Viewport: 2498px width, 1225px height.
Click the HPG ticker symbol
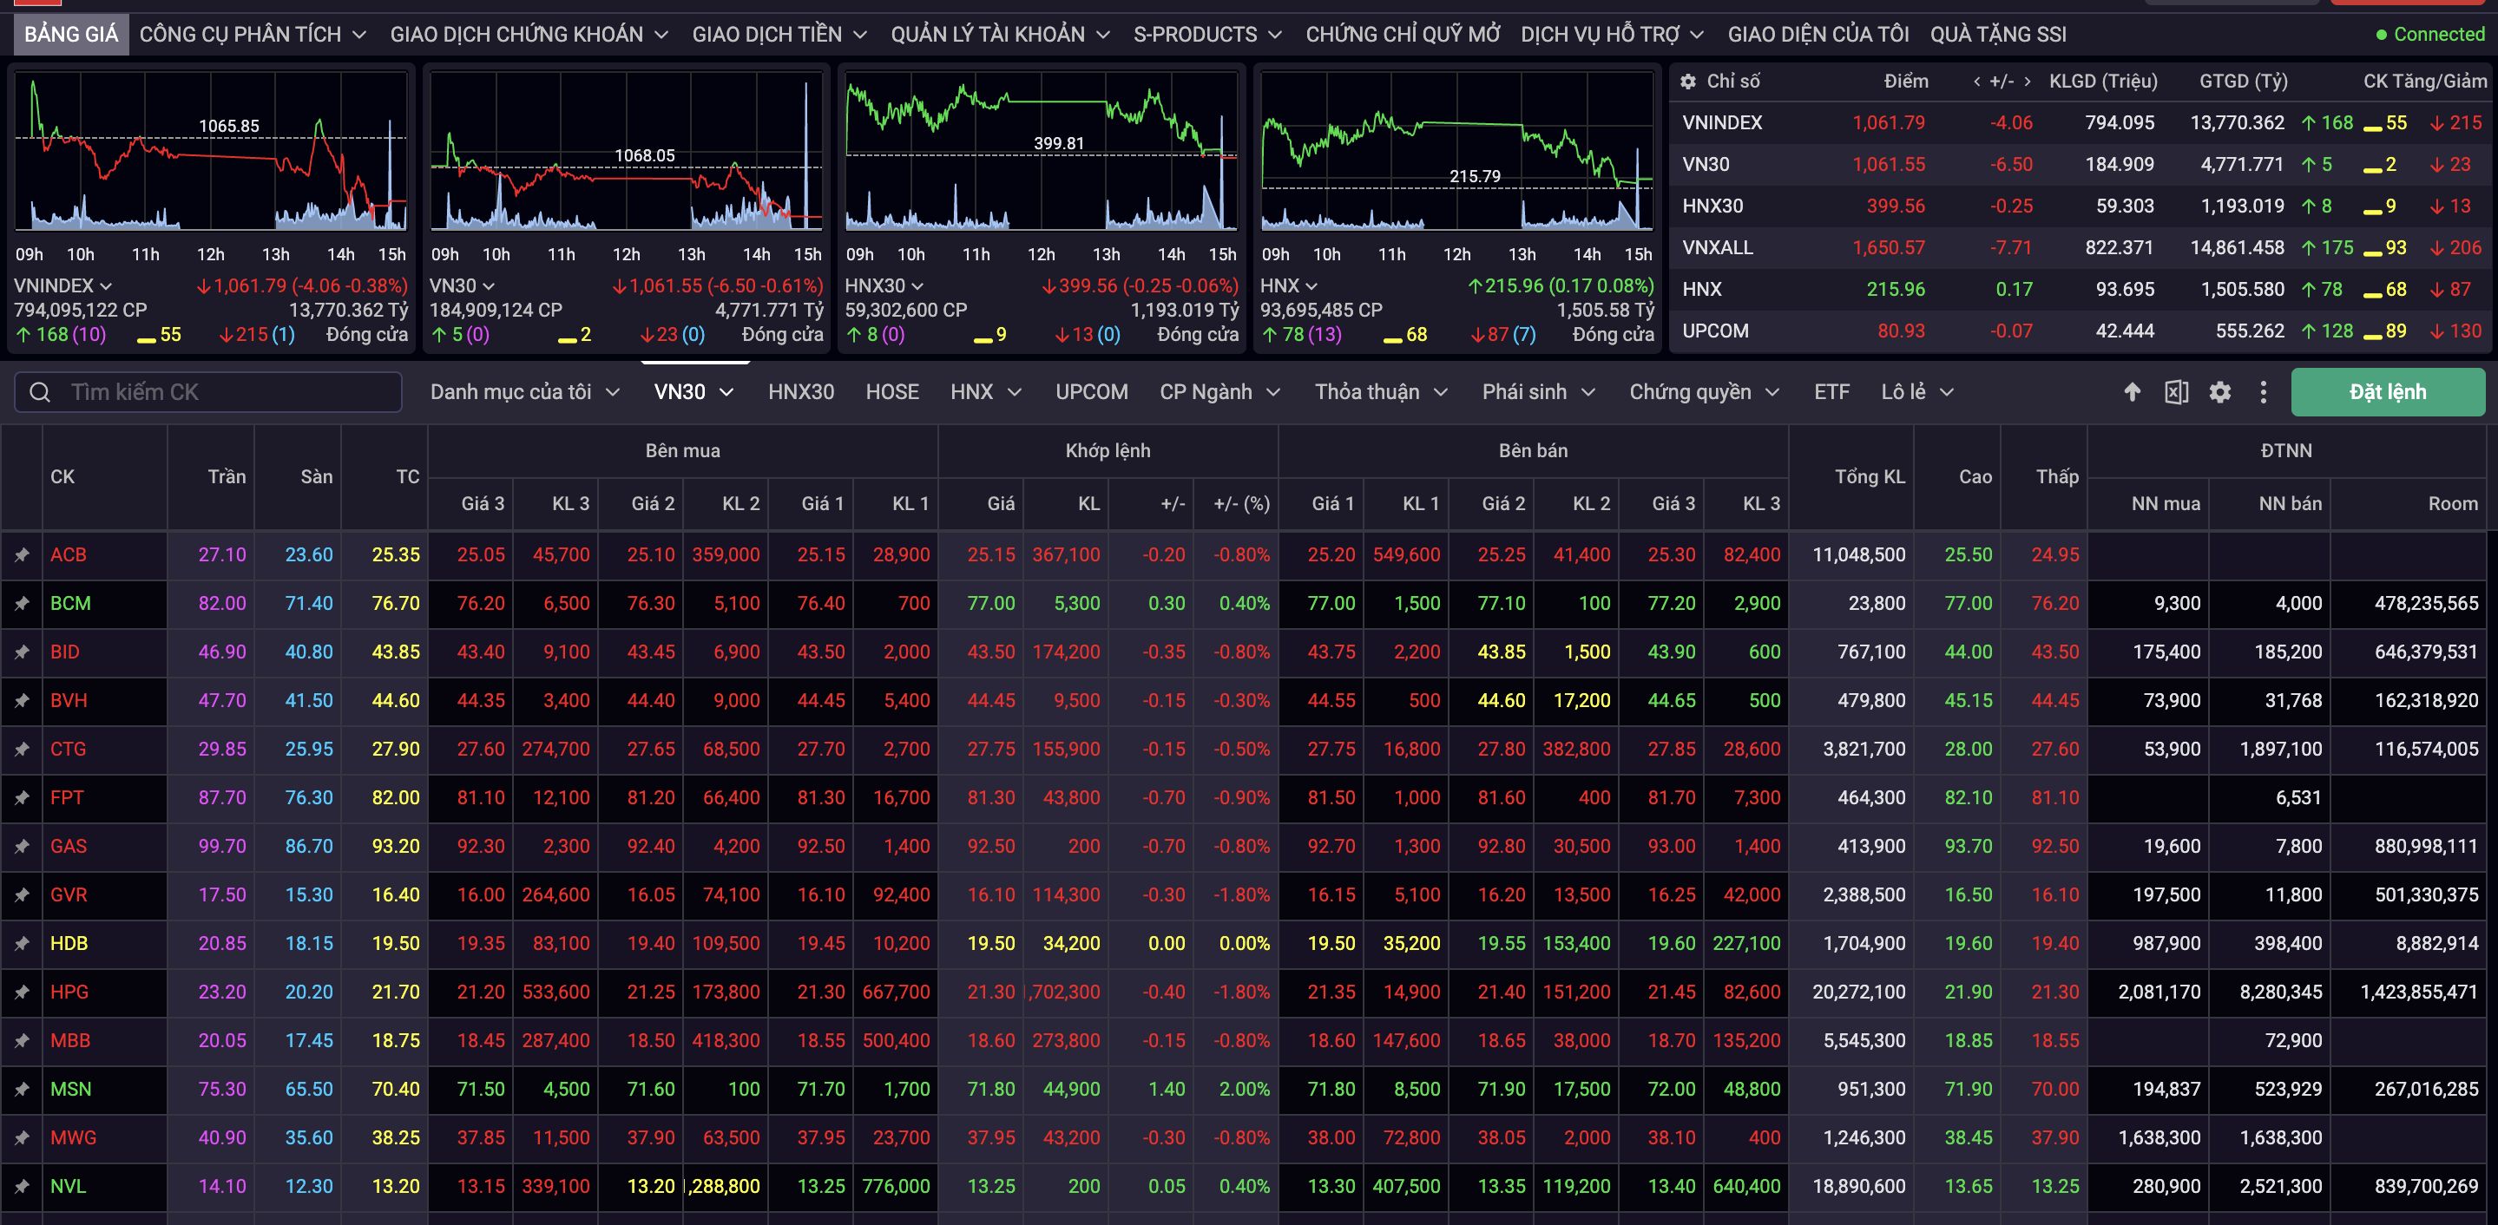pos(69,992)
